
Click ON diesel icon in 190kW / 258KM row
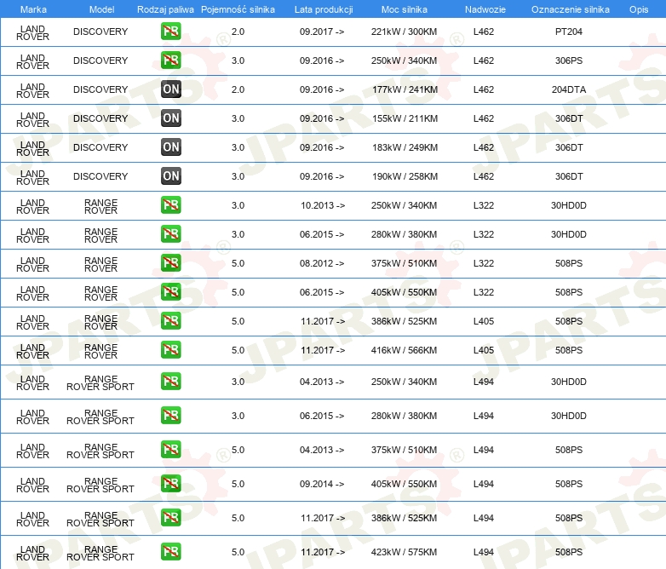point(170,176)
